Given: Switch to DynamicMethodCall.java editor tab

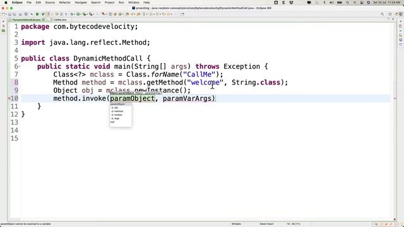Looking at the screenshot, I should click(27, 20).
